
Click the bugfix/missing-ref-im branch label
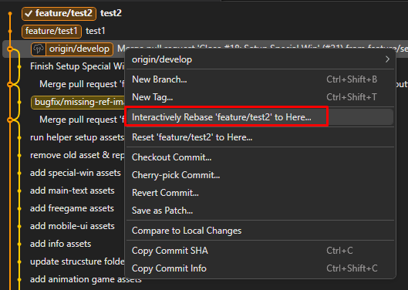(78, 102)
